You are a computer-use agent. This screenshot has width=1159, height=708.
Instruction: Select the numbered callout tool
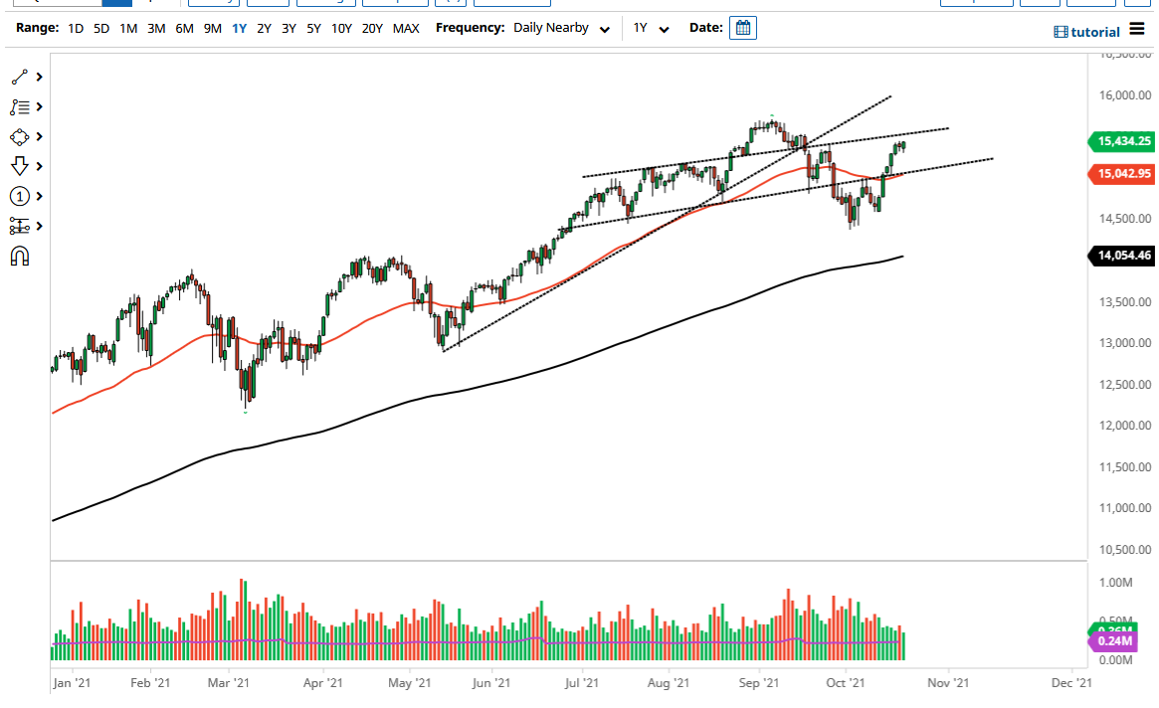20,196
